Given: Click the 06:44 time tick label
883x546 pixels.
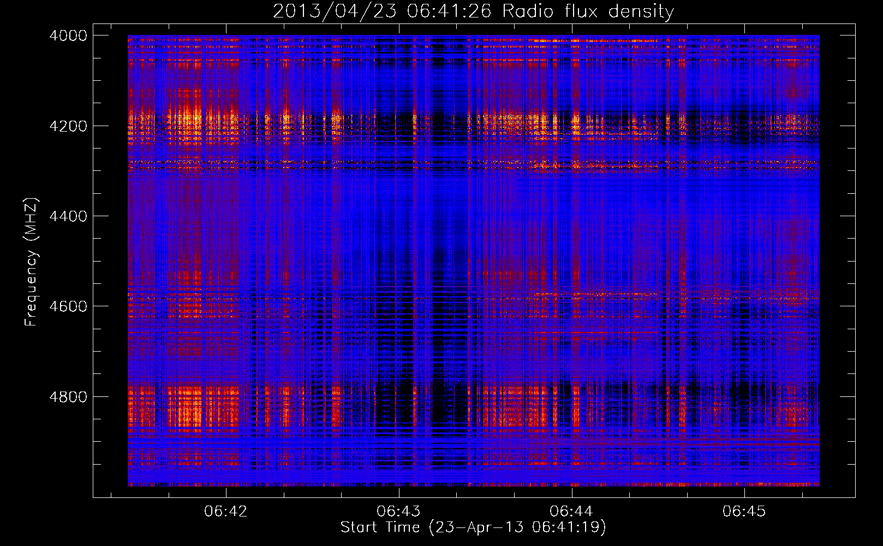Looking at the screenshot, I should (x=571, y=511).
